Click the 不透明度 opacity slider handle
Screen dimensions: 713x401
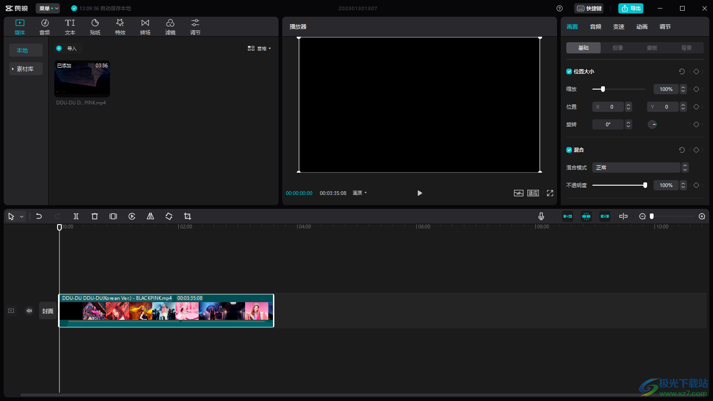tap(645, 185)
